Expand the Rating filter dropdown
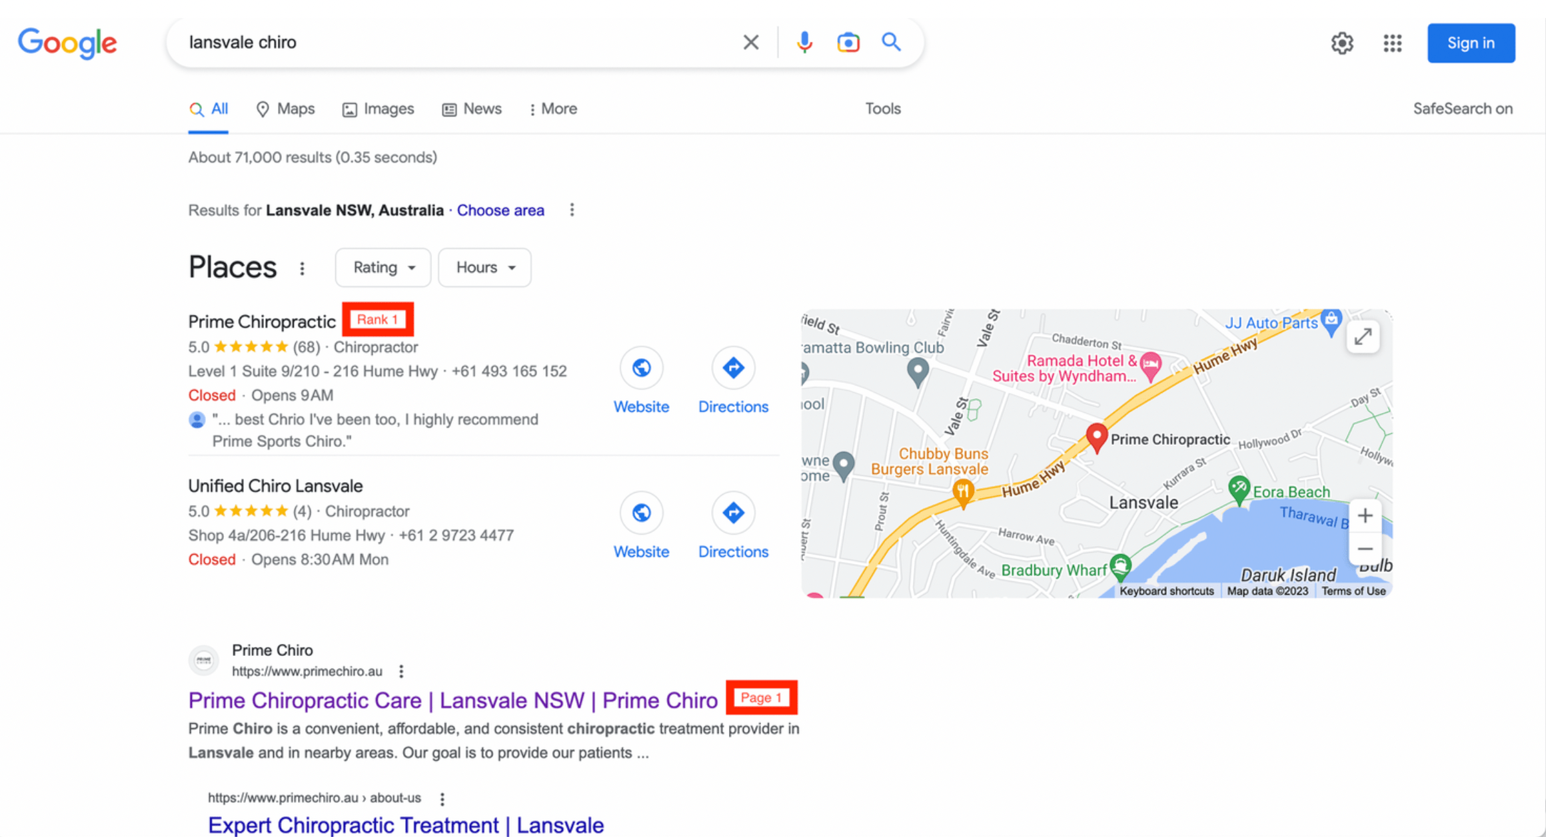 click(x=383, y=268)
